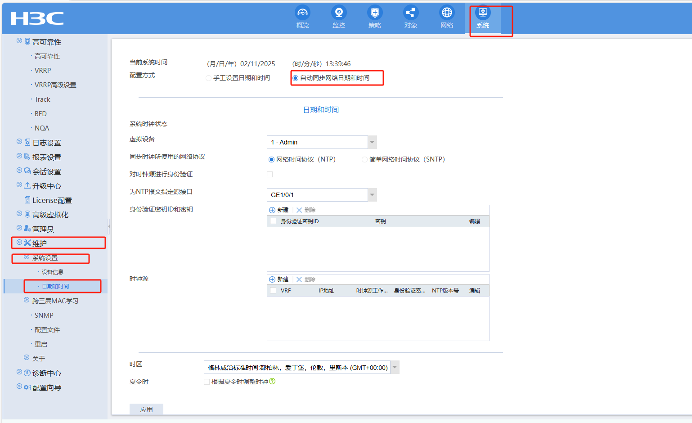Open the 网络 network globe icon
The width and height of the screenshot is (692, 423).
(x=447, y=13)
